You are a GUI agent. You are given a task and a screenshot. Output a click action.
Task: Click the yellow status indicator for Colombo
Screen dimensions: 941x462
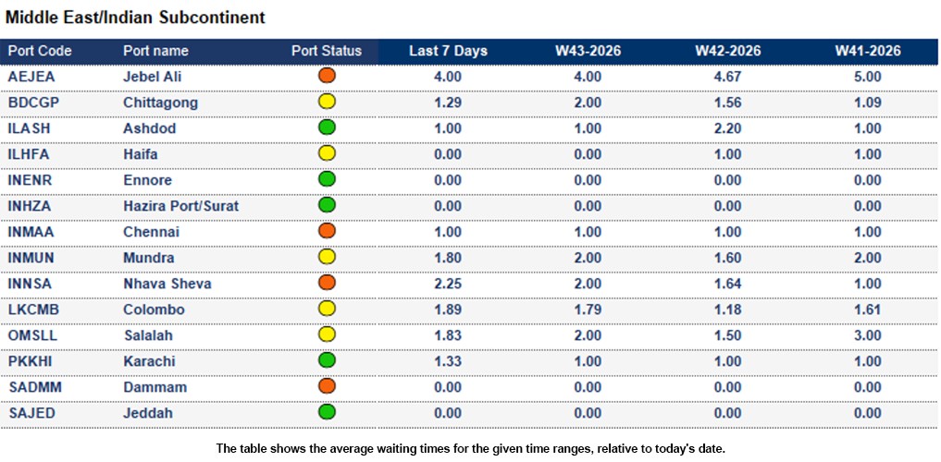pyautogui.click(x=327, y=309)
